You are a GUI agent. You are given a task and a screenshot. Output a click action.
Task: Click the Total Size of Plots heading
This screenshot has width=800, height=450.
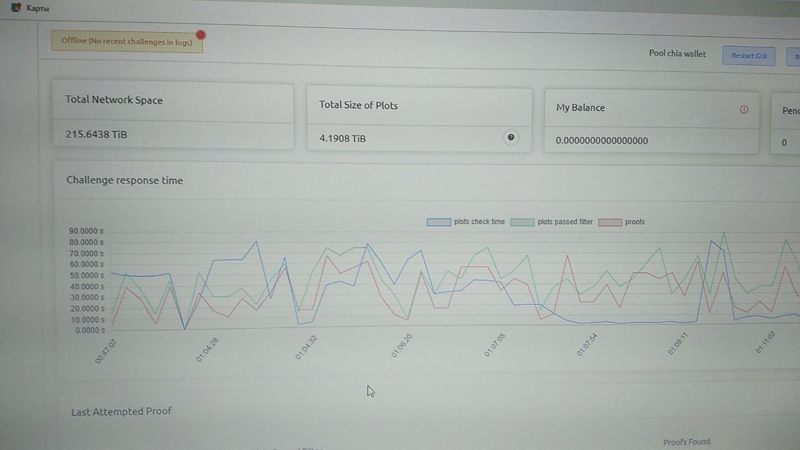click(x=358, y=105)
